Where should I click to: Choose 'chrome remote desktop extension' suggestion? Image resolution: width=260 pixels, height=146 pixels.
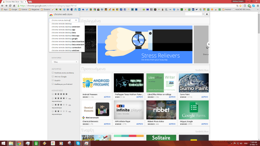66,27
